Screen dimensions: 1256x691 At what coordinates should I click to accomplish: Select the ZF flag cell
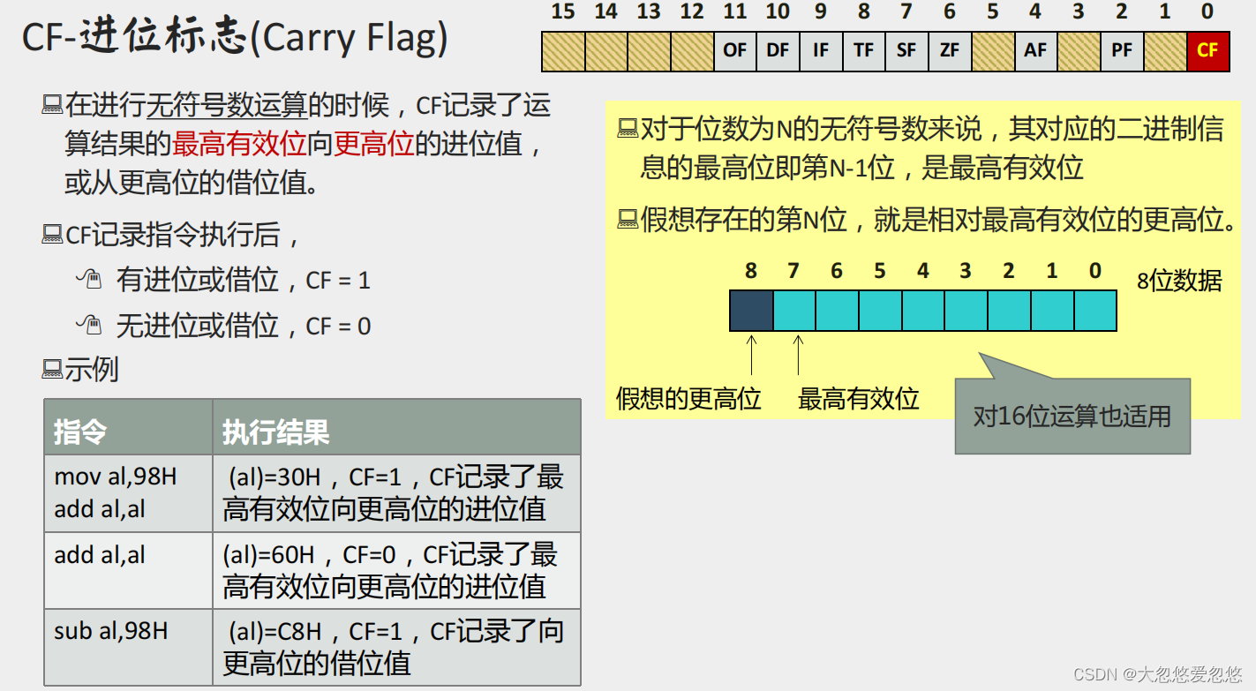[x=950, y=50]
